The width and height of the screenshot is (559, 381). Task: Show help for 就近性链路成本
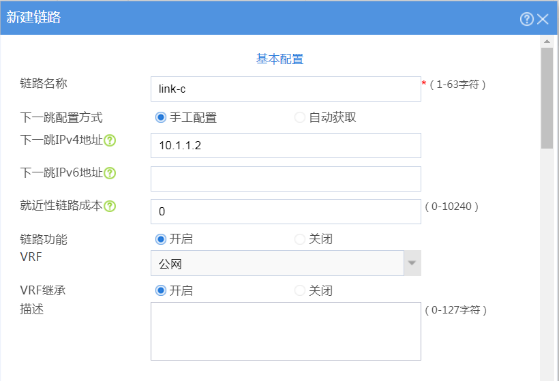[x=110, y=206]
